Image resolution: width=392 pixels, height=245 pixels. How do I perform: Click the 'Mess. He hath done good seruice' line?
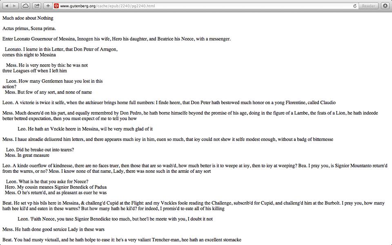click(x=53, y=229)
